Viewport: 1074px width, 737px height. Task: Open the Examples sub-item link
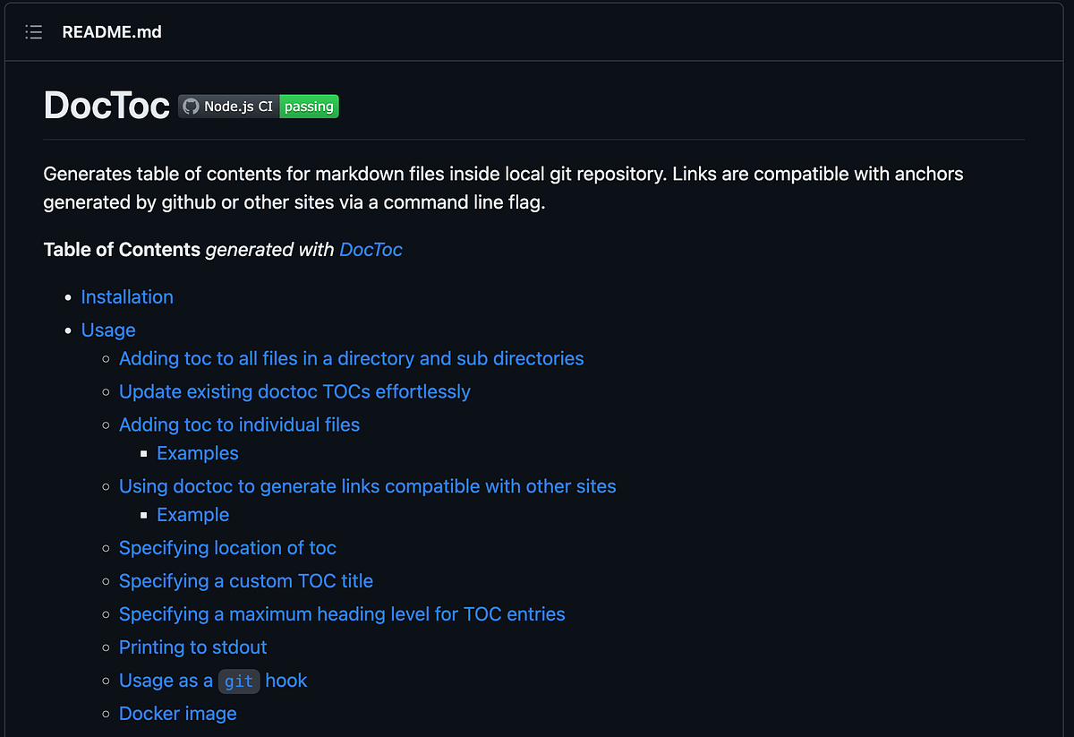point(197,453)
